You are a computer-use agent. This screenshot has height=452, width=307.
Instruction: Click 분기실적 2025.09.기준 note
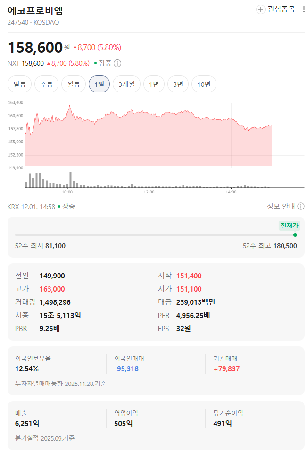pos(45,438)
